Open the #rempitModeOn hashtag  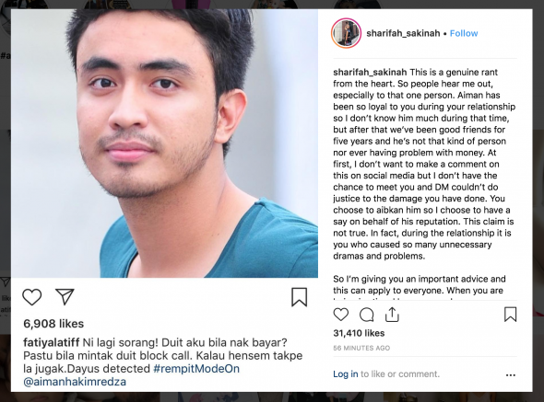tap(196, 368)
